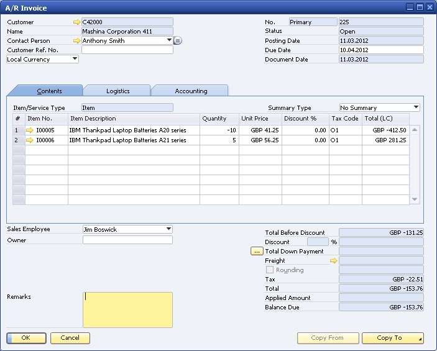
Task: Click the Tax value GBP -22.51
Action: [x=381, y=279]
